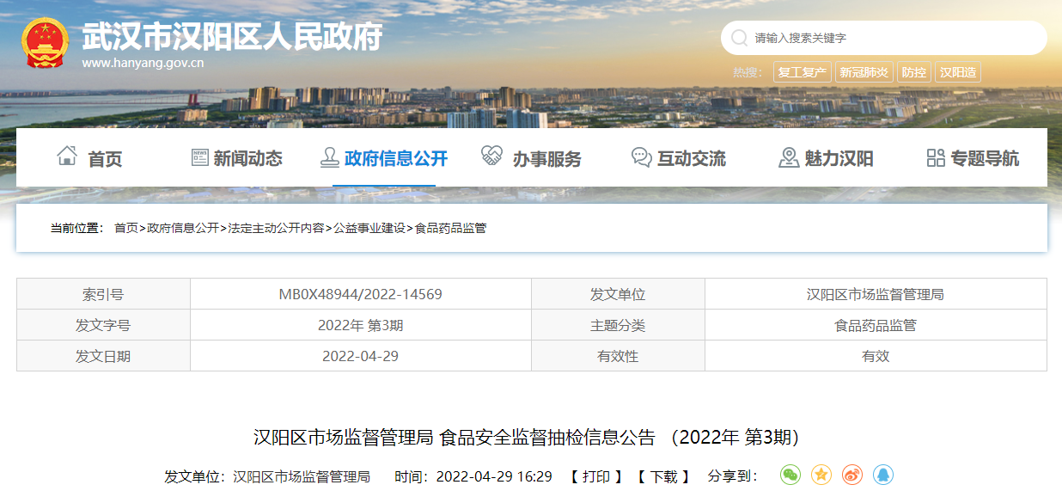Image resolution: width=1062 pixels, height=497 pixels.
Task: Click hot search tag 复工复产
Action: (x=803, y=72)
